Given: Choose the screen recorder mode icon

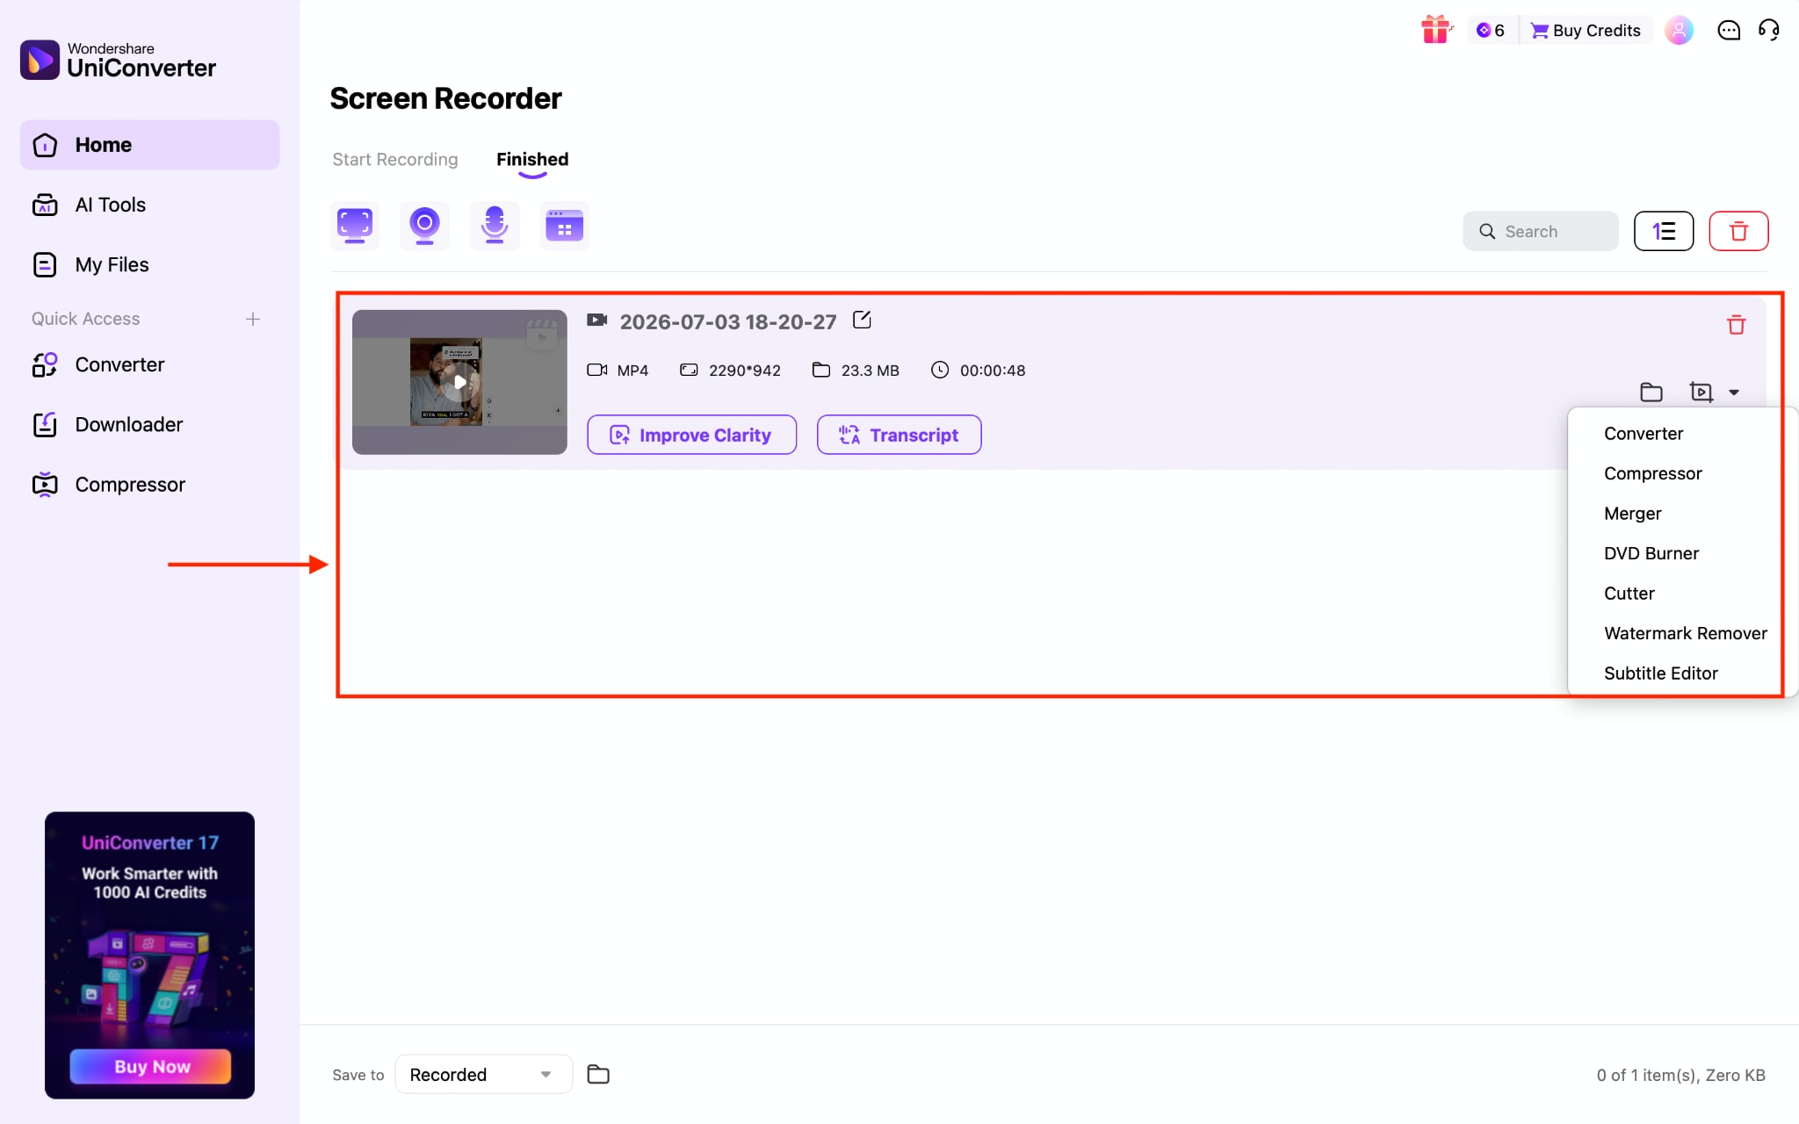Looking at the screenshot, I should [355, 226].
